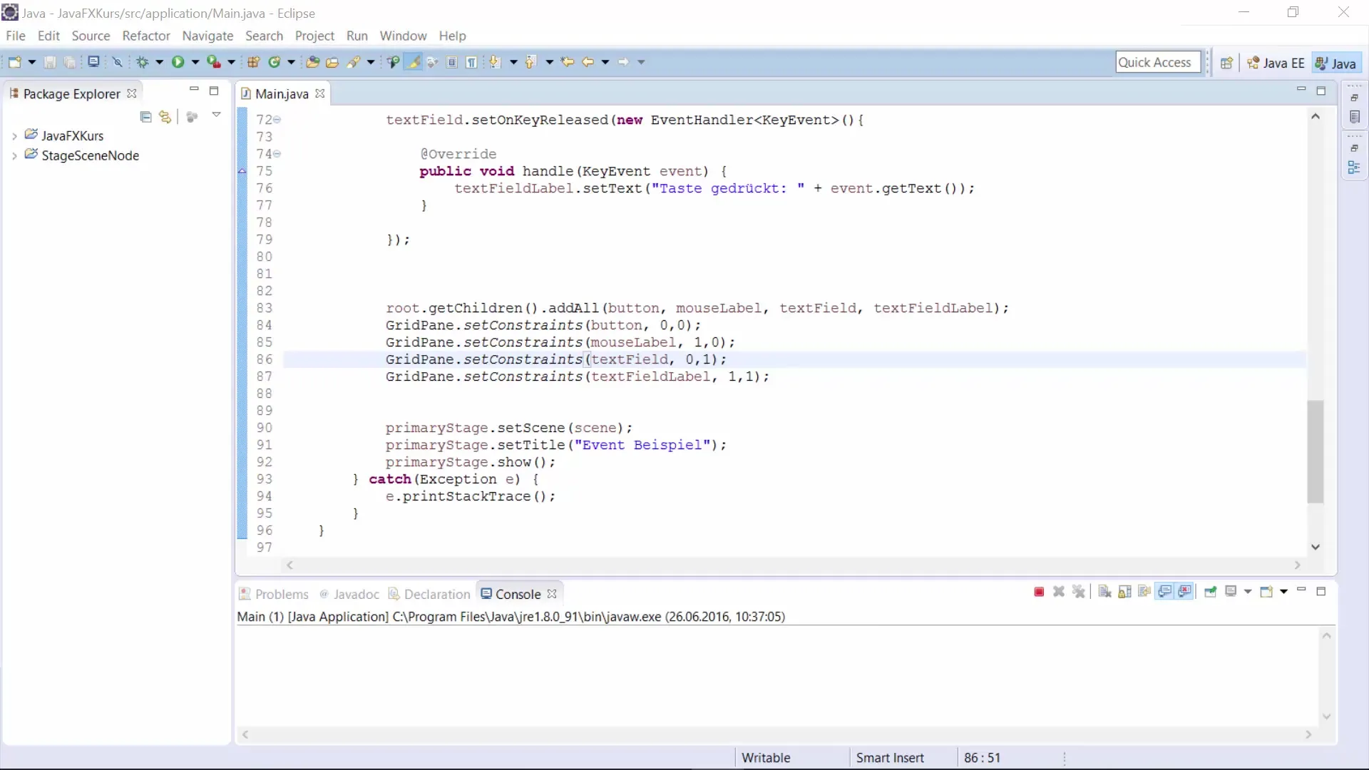1369x770 pixels.
Task: Toggle Word Wrap in console
Action: [1144, 592]
